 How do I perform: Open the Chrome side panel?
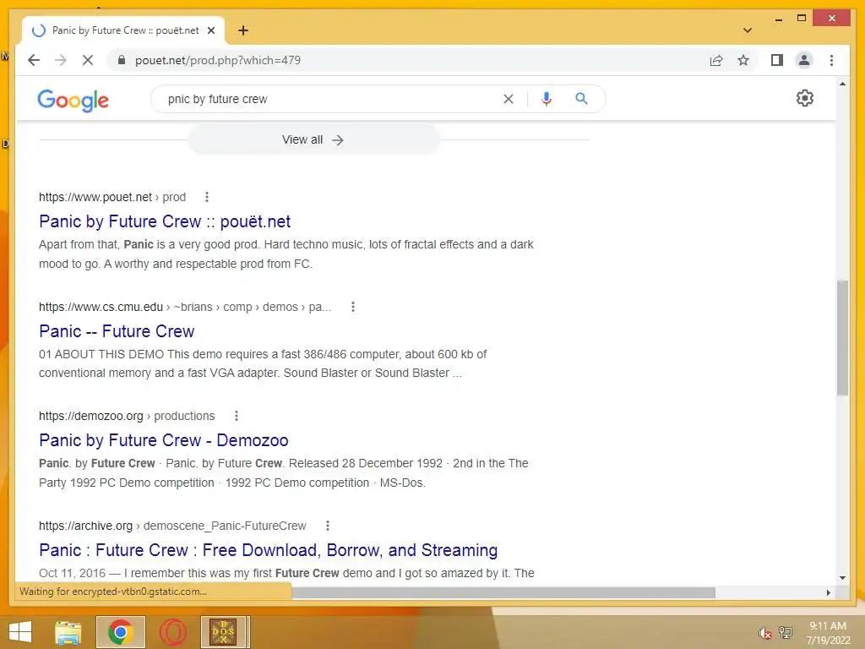777,60
